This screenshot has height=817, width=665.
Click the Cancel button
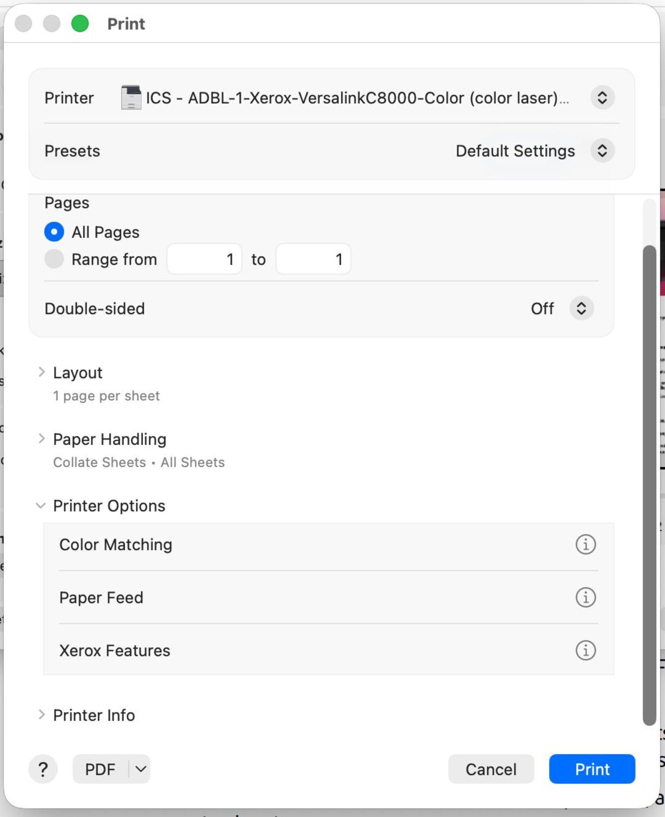(x=491, y=769)
